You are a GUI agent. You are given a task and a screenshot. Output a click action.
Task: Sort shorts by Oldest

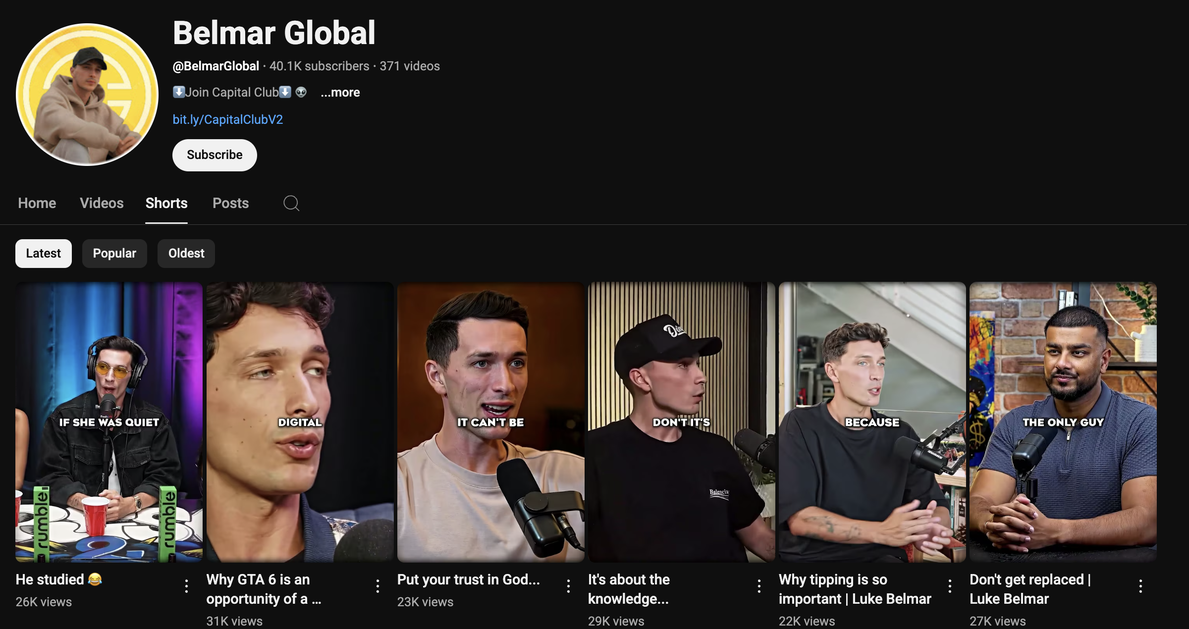tap(186, 254)
